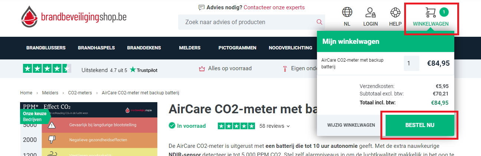Click the Trustpilot star rating bar
Screen dimensions: 481x156
click(x=47, y=69)
